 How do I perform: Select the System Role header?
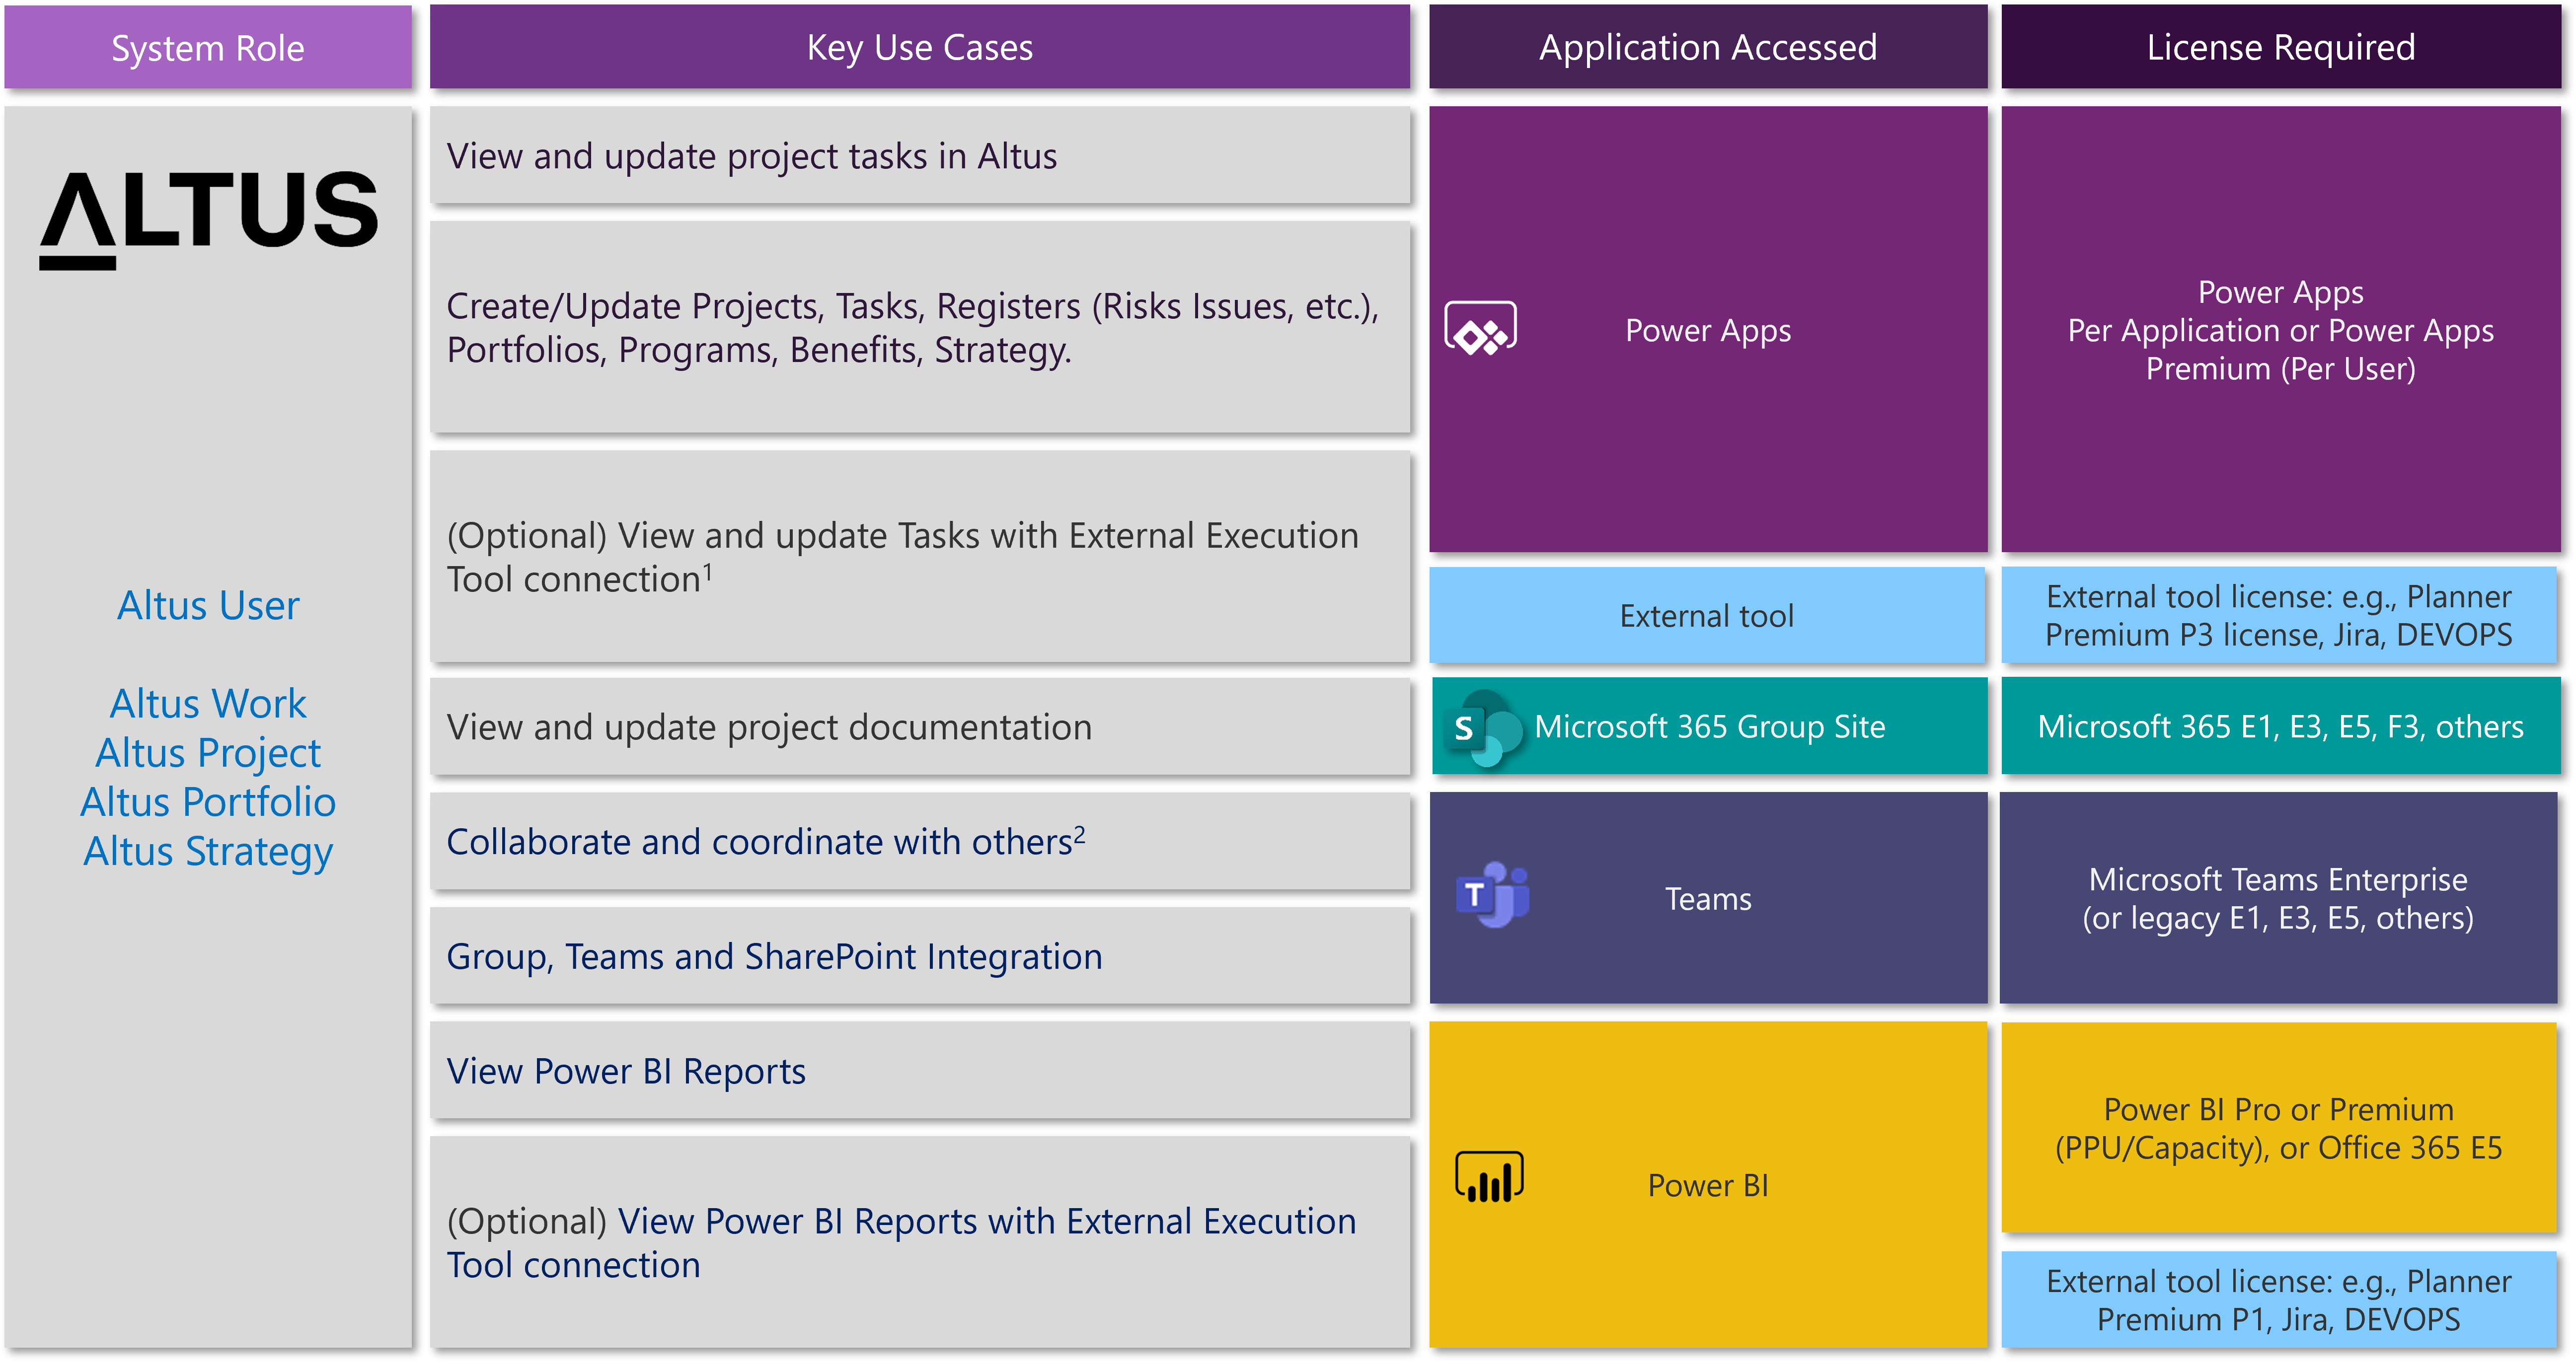click(x=208, y=48)
